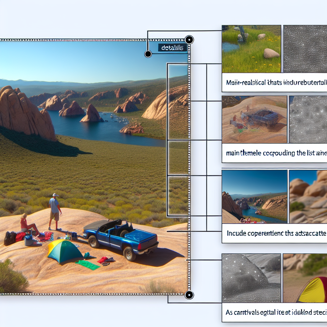The image size is (327, 327).
Task: Click the top-right corner circle handle
Action: pyautogui.click(x=189, y=40)
